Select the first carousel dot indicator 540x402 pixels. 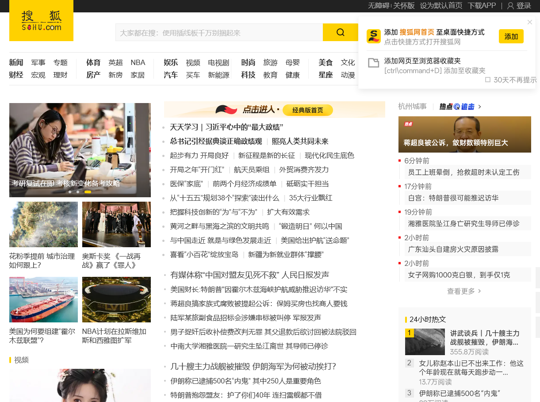pyautogui.click(x=70, y=192)
